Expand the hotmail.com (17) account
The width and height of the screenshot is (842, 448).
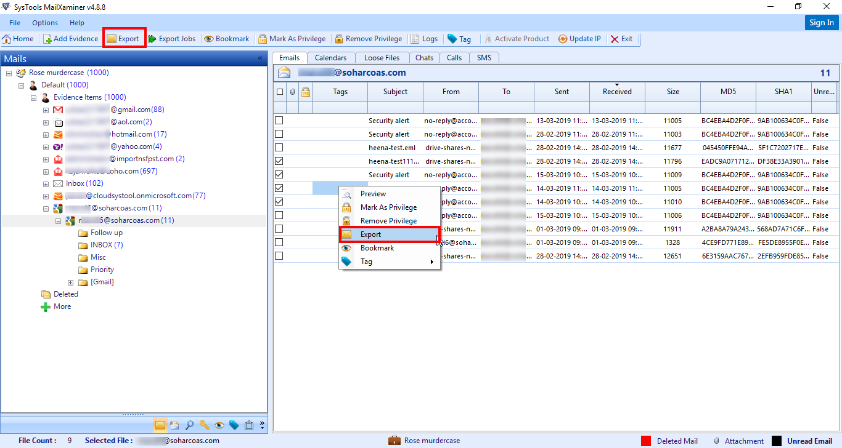[x=46, y=134]
